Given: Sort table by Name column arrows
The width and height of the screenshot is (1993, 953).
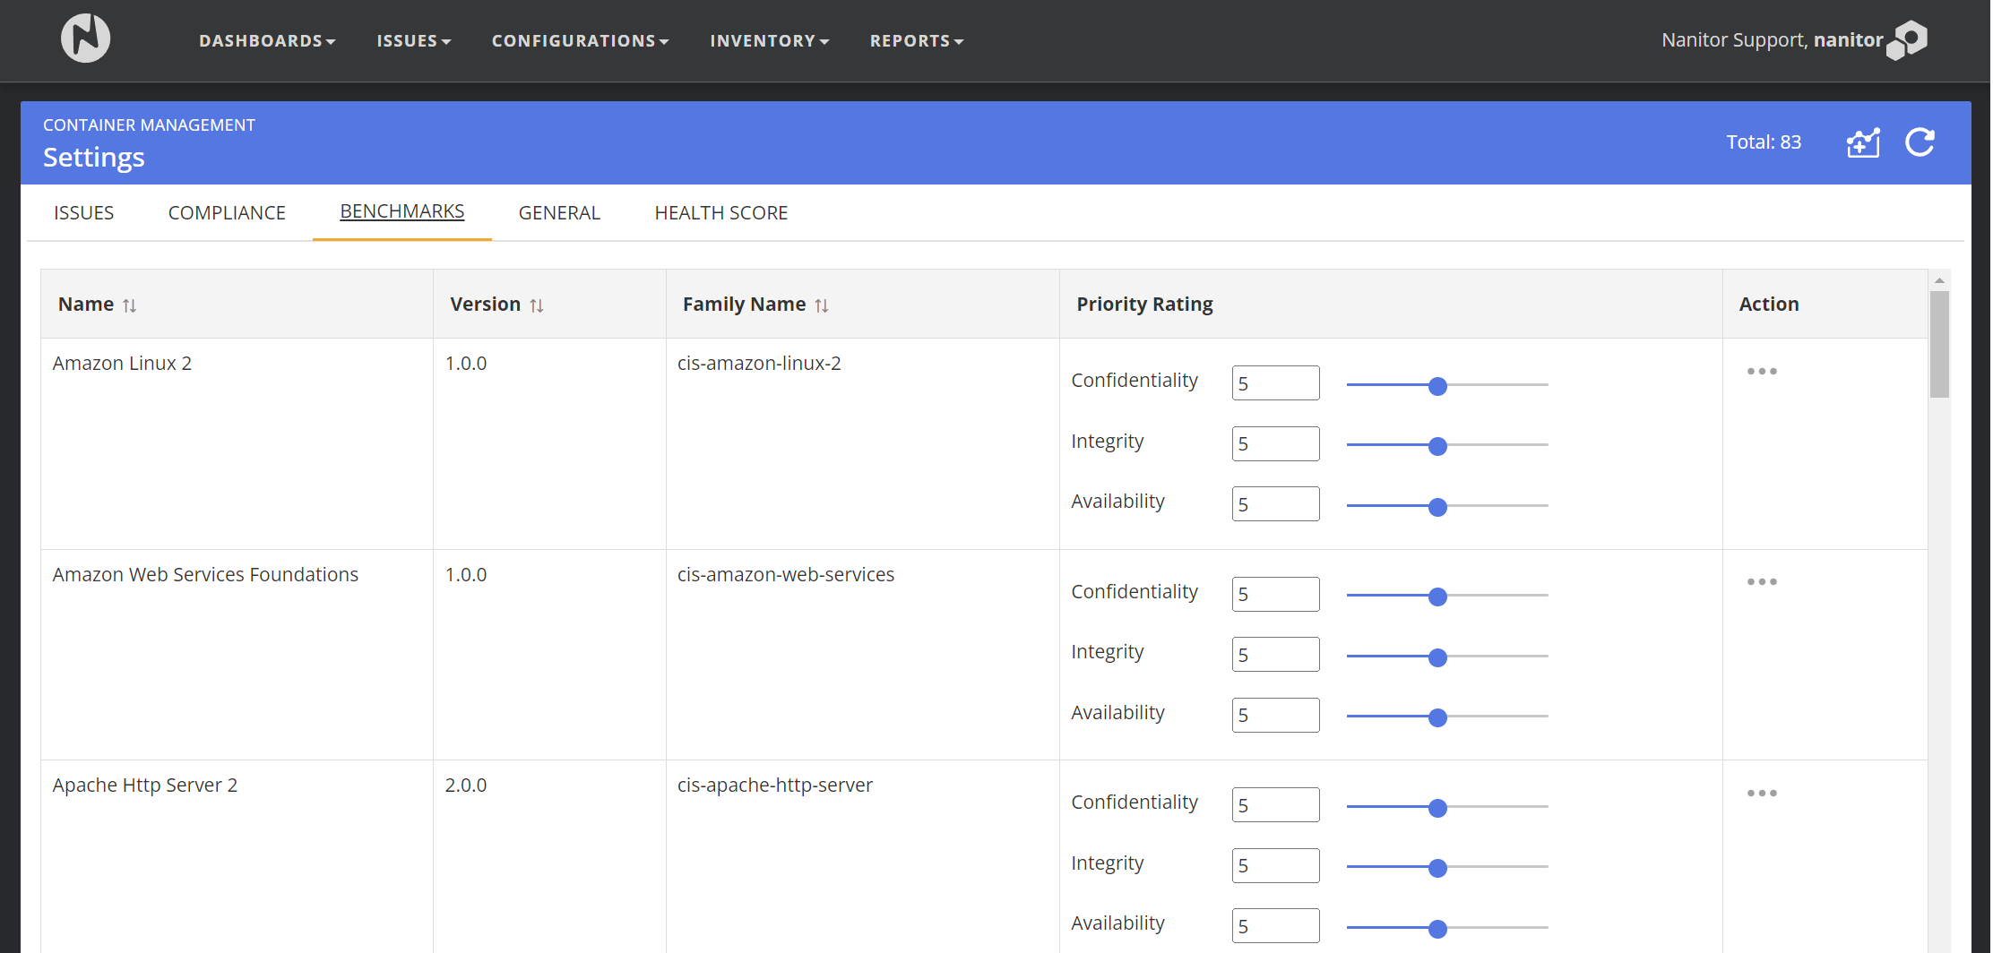Looking at the screenshot, I should tap(130, 305).
